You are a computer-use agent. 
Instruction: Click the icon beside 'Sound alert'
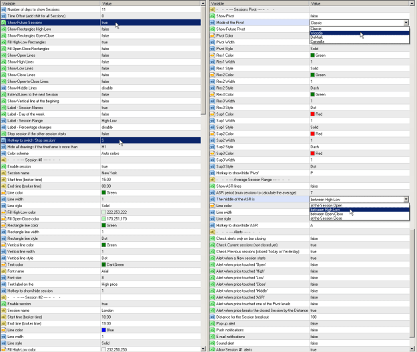(212, 343)
